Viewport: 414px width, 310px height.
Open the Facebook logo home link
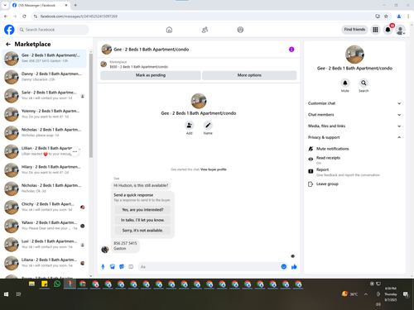pos(9,30)
